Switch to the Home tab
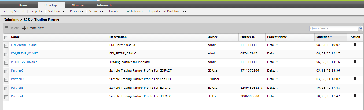Viewport: 364px width, 110px height. pyautogui.click(x=23, y=5)
